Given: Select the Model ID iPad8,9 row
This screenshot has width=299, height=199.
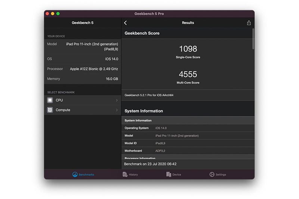Looking at the screenshot, I should coord(188,143).
